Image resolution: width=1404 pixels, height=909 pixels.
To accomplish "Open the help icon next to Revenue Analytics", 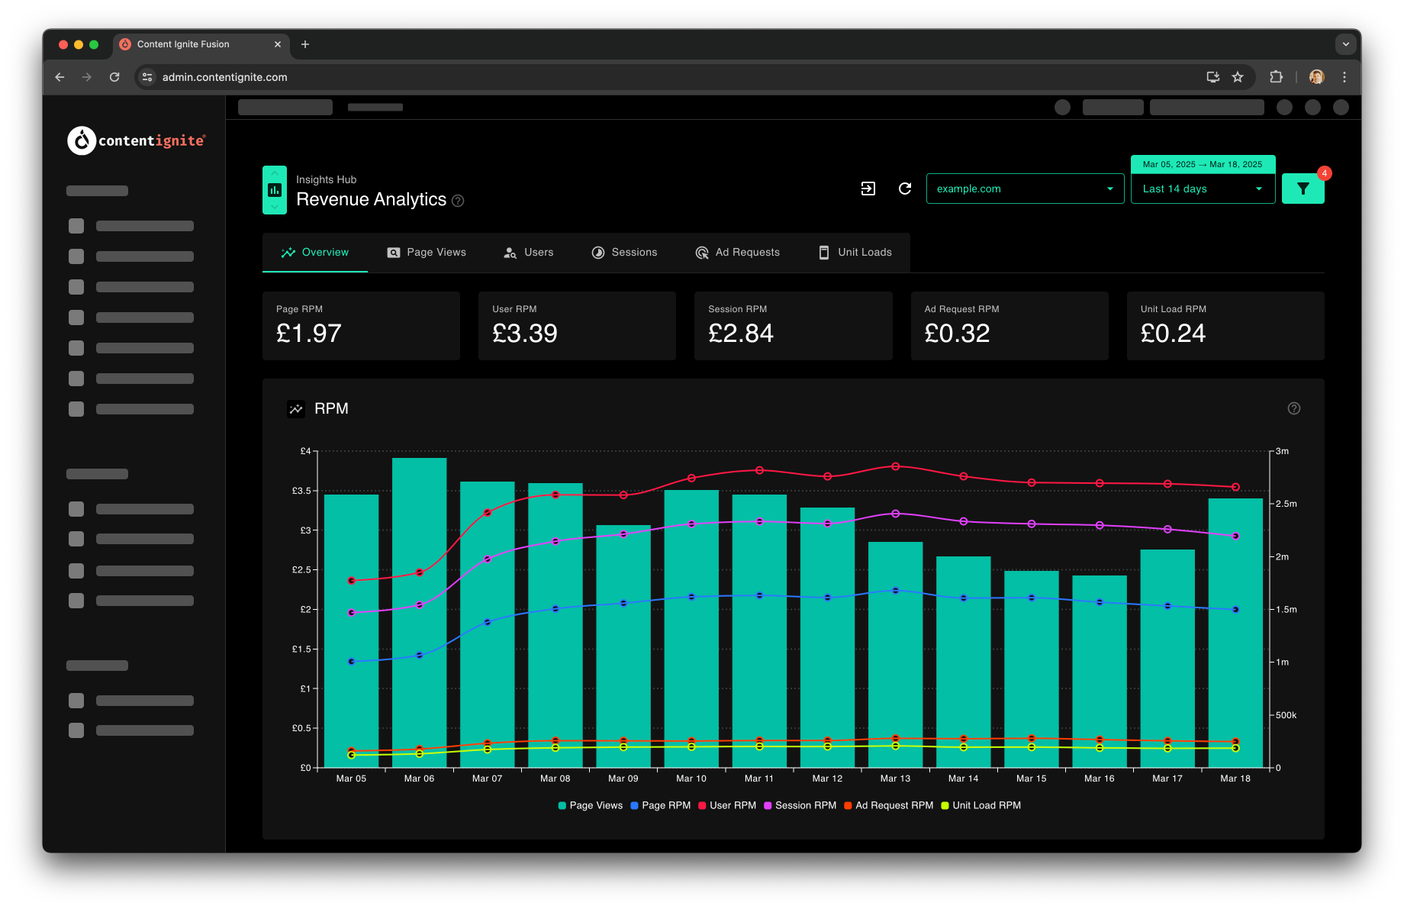I will [458, 201].
